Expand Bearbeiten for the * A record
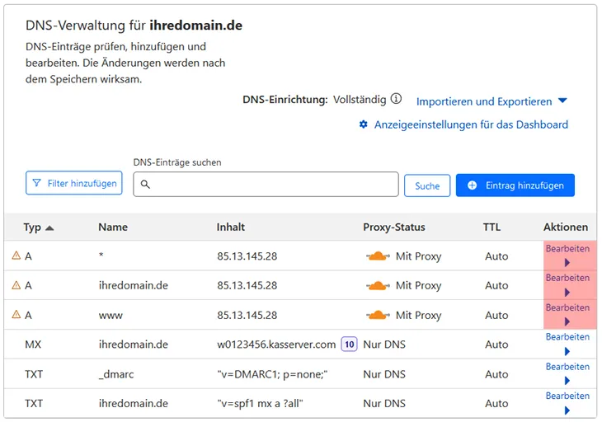Image resolution: width=602 pixels, height=422 pixels. (568, 256)
